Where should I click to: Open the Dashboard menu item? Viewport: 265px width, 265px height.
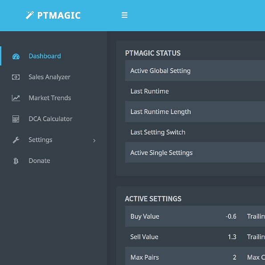45,56
